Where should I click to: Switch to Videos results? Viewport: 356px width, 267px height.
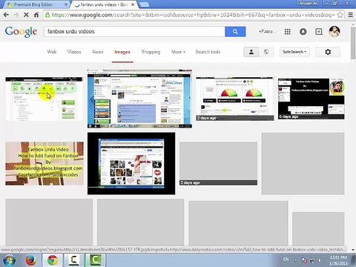74,52
